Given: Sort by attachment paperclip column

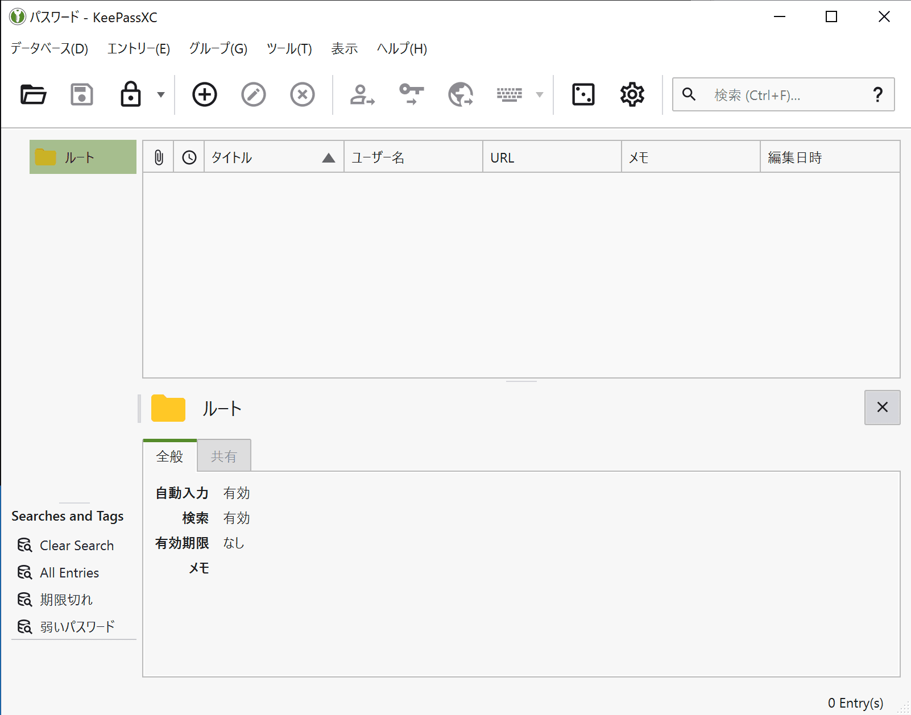Looking at the screenshot, I should pos(159,157).
